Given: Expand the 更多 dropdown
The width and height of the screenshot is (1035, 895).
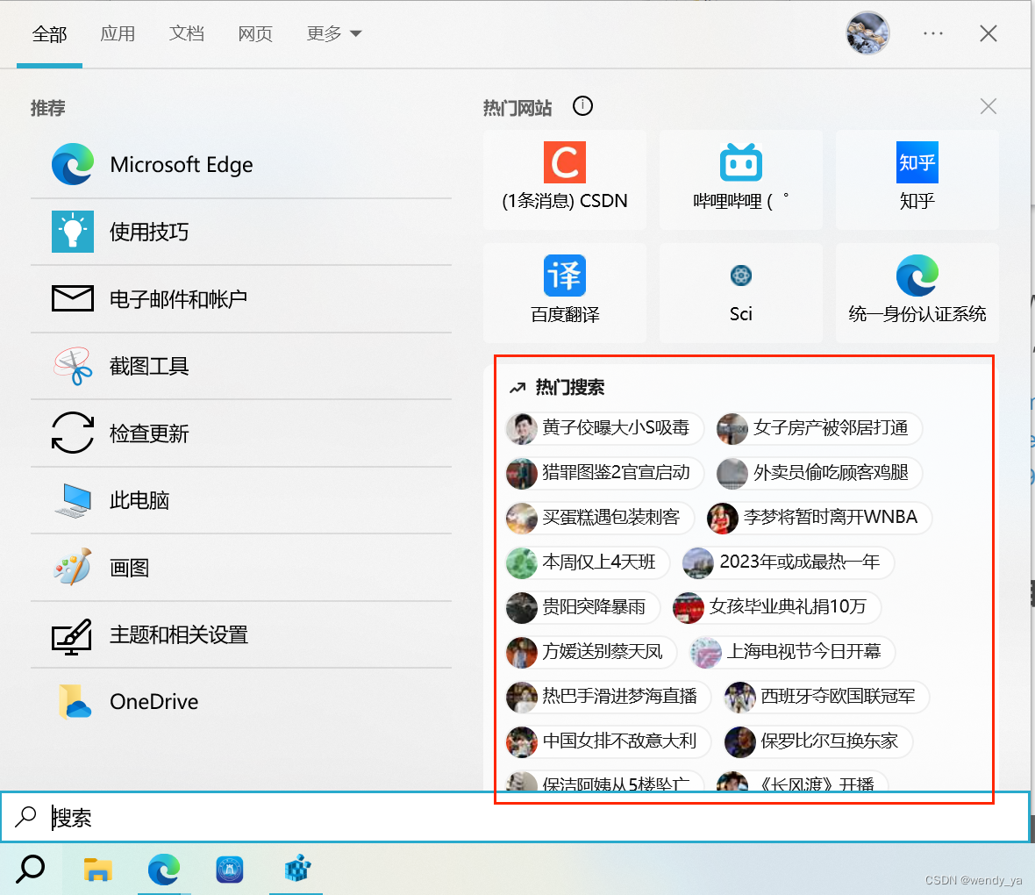Looking at the screenshot, I should (334, 33).
